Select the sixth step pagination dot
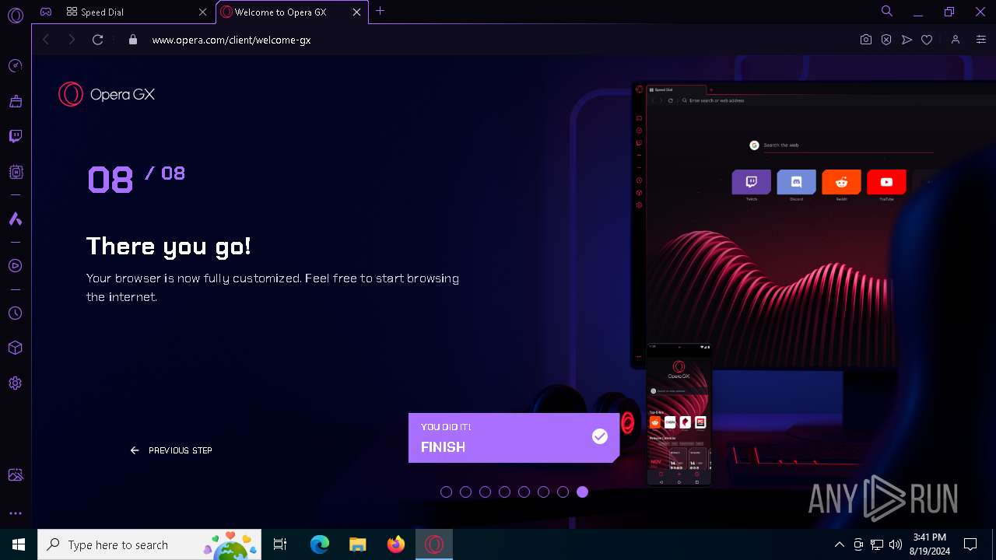996x560 pixels. [543, 492]
